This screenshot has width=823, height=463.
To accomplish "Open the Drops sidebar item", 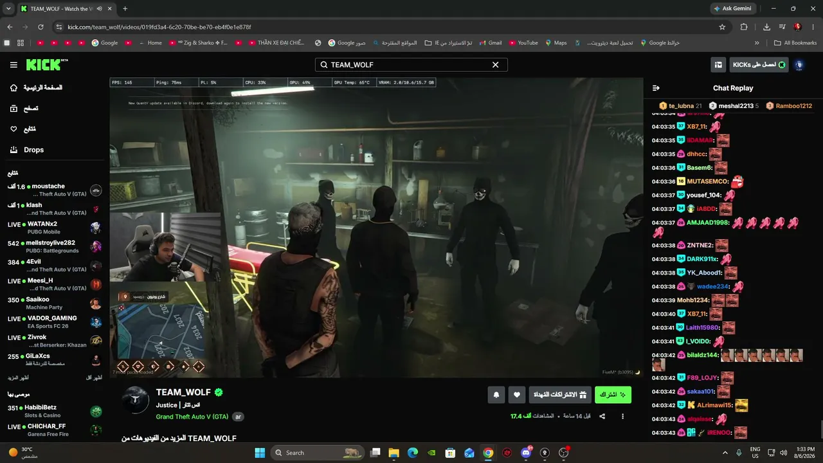I will point(27,150).
